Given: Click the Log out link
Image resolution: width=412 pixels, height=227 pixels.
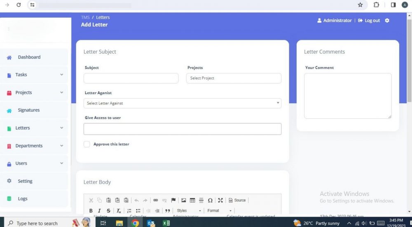Looking at the screenshot, I should coord(369,21).
